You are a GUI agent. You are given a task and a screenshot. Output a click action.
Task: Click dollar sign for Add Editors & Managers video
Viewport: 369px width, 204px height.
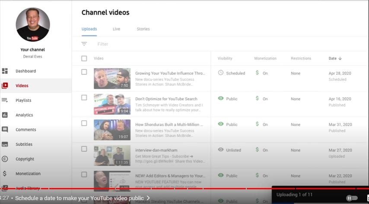tap(257, 175)
